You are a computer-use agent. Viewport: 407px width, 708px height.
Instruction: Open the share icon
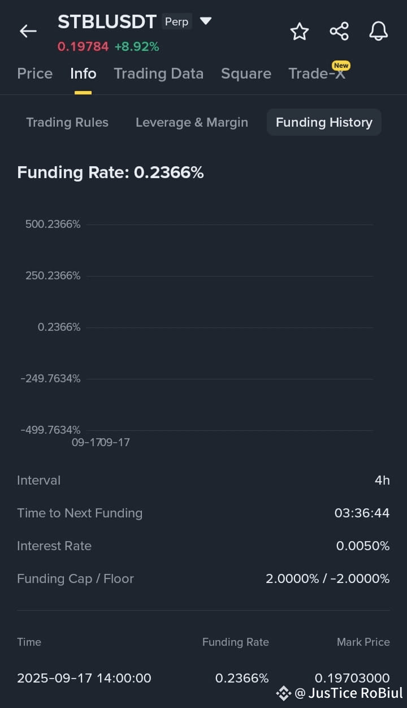(x=339, y=31)
